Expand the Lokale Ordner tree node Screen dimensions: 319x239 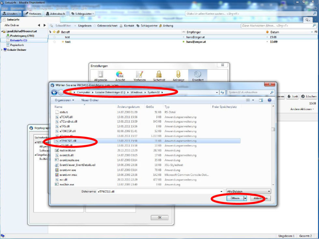[x=2, y=50]
